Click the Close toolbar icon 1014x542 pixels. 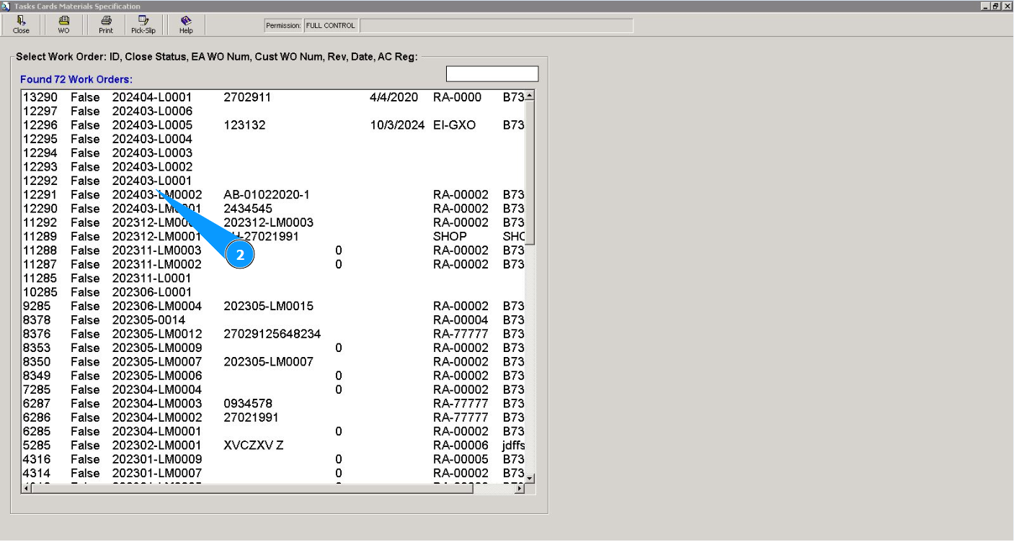coord(21,25)
